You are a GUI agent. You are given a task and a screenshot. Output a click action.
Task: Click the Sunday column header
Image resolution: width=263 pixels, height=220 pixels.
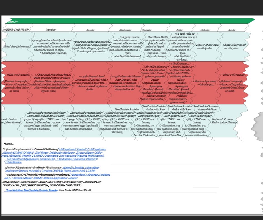coord(232,30)
